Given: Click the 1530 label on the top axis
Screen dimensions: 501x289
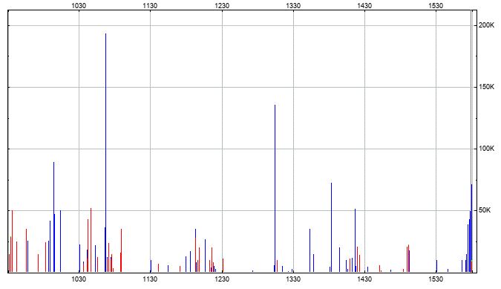Looking at the screenshot, I should tap(436, 5).
